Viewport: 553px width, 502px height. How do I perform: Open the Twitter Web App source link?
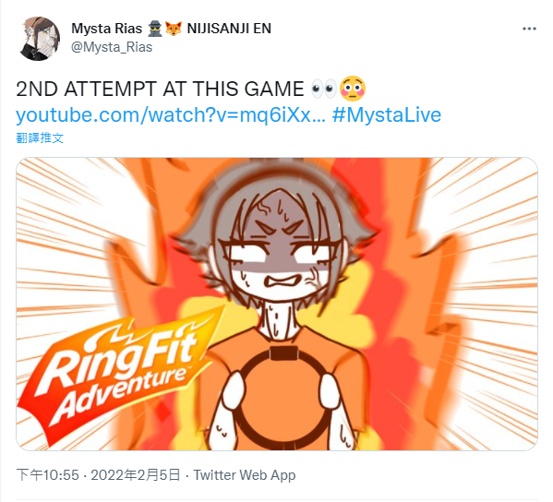click(245, 475)
